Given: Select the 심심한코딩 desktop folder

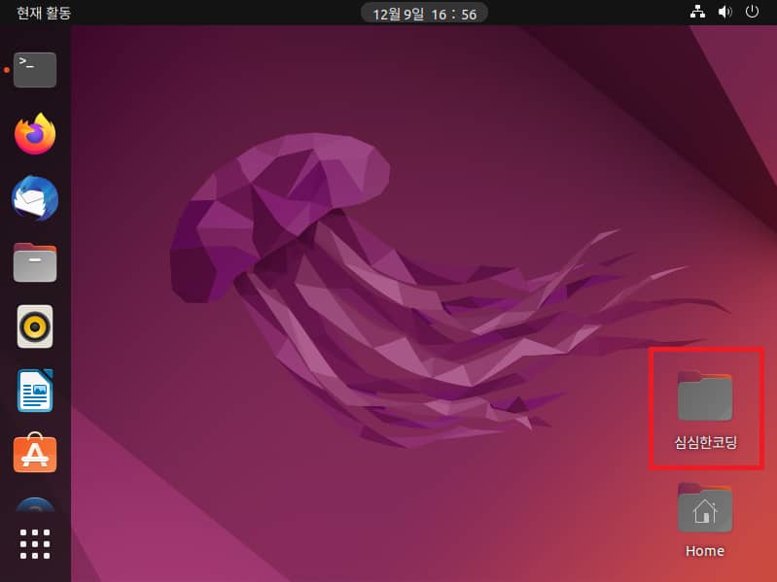Looking at the screenshot, I should (x=705, y=410).
